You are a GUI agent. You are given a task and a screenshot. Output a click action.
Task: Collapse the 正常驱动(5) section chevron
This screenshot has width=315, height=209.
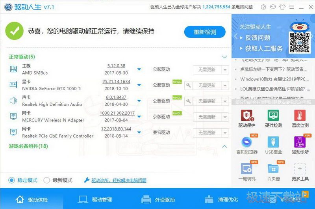click(x=224, y=57)
